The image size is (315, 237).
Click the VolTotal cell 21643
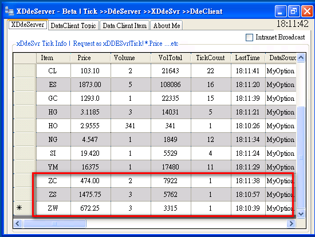click(171, 70)
